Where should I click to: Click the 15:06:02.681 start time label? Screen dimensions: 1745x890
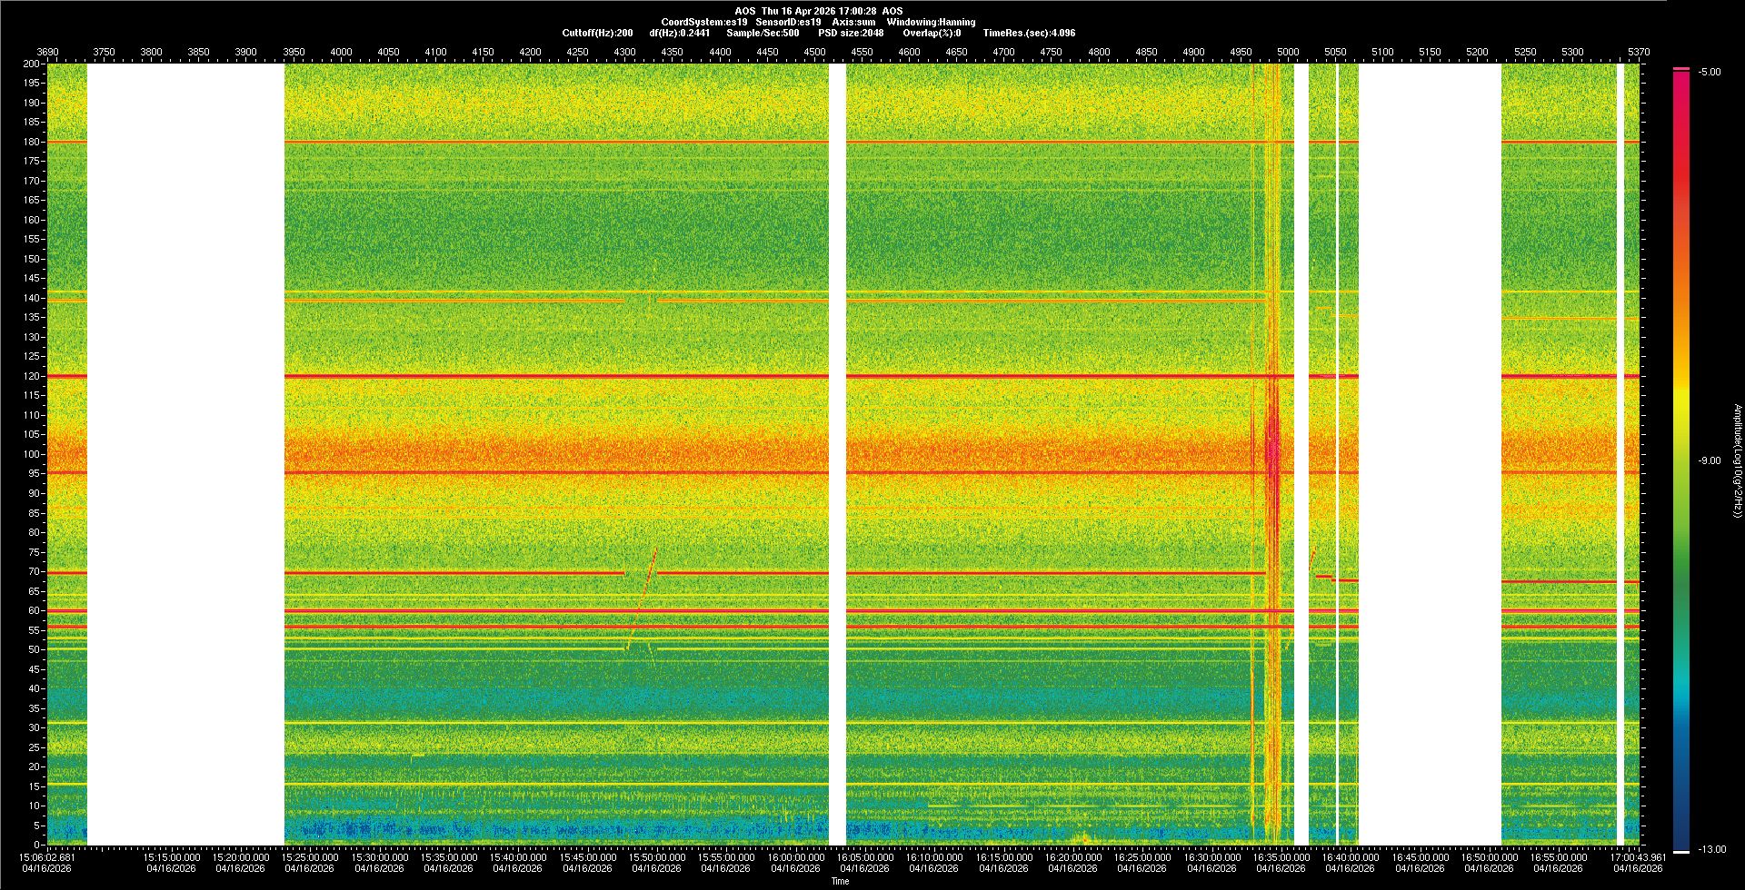click(47, 857)
